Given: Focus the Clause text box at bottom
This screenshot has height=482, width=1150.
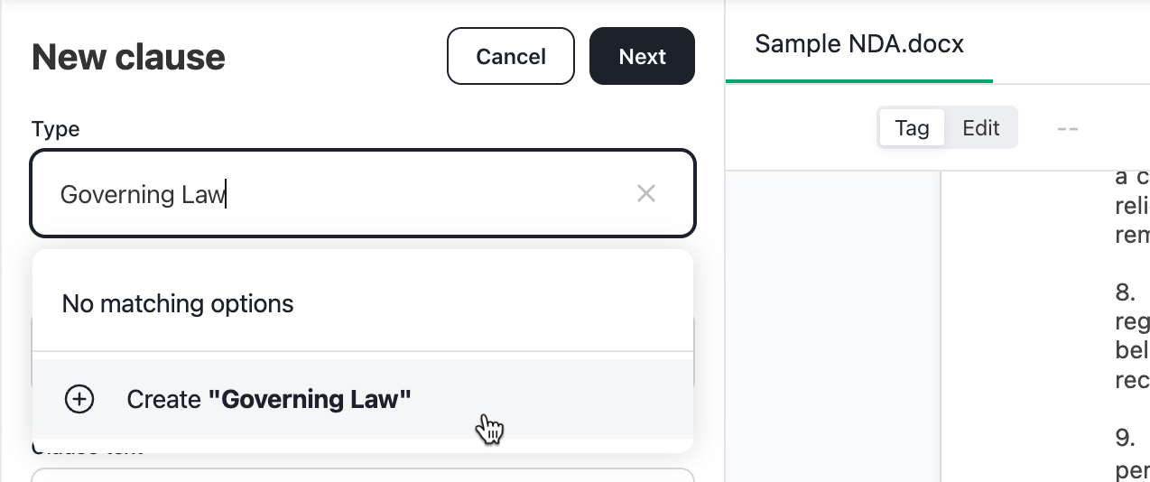Looking at the screenshot, I should tap(363, 475).
